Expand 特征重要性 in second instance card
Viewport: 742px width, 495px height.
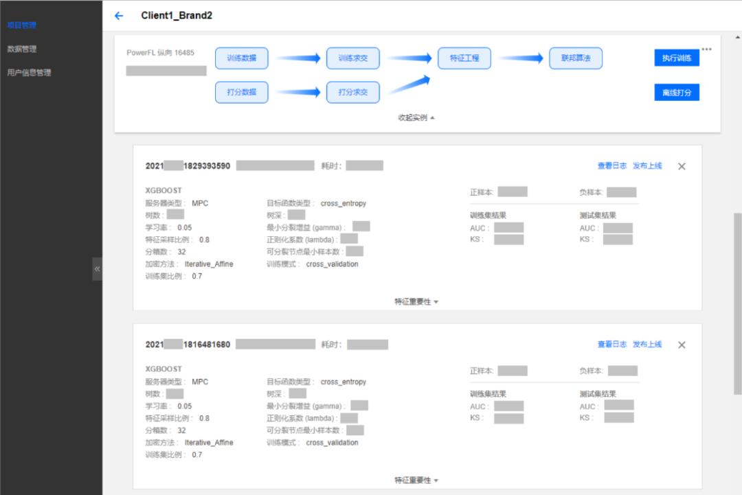click(416, 480)
